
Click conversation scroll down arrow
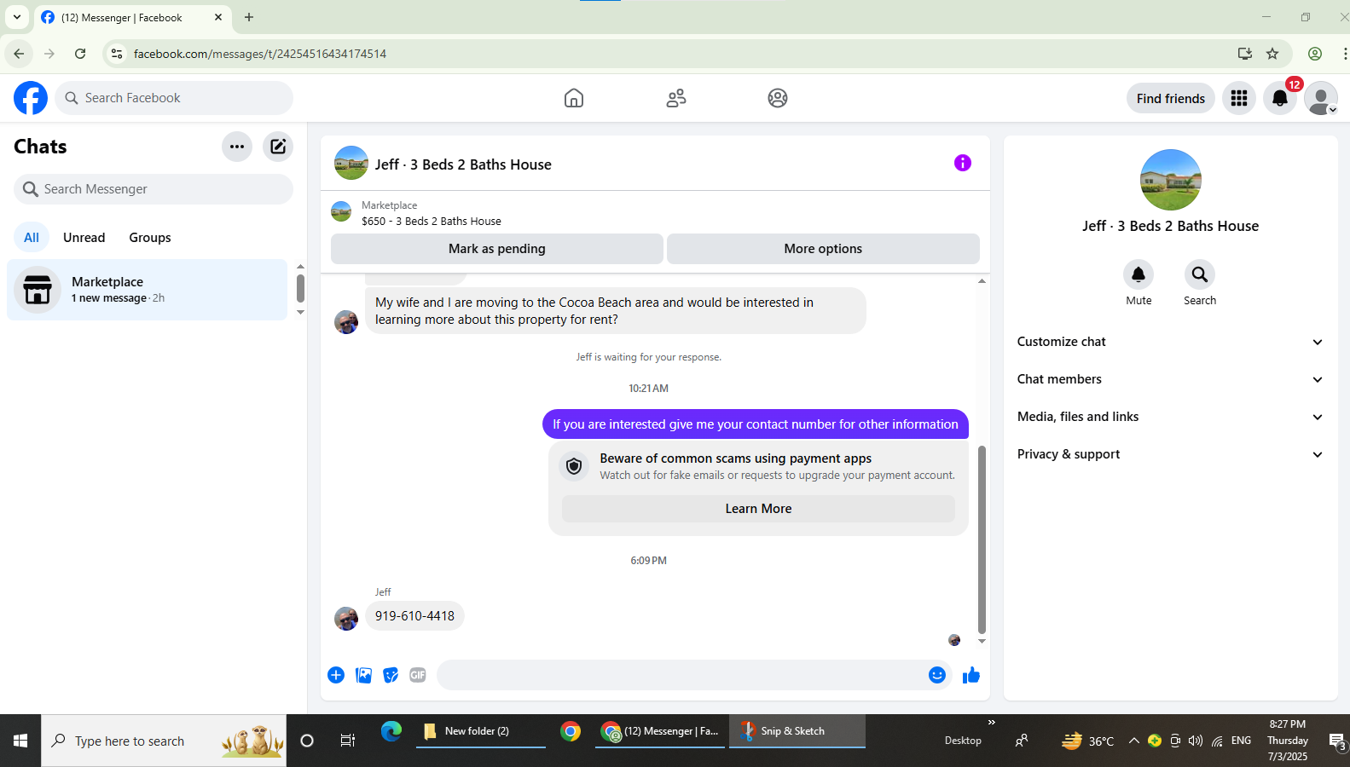[982, 641]
